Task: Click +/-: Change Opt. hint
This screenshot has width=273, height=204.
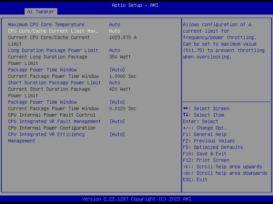Action: click(x=204, y=128)
